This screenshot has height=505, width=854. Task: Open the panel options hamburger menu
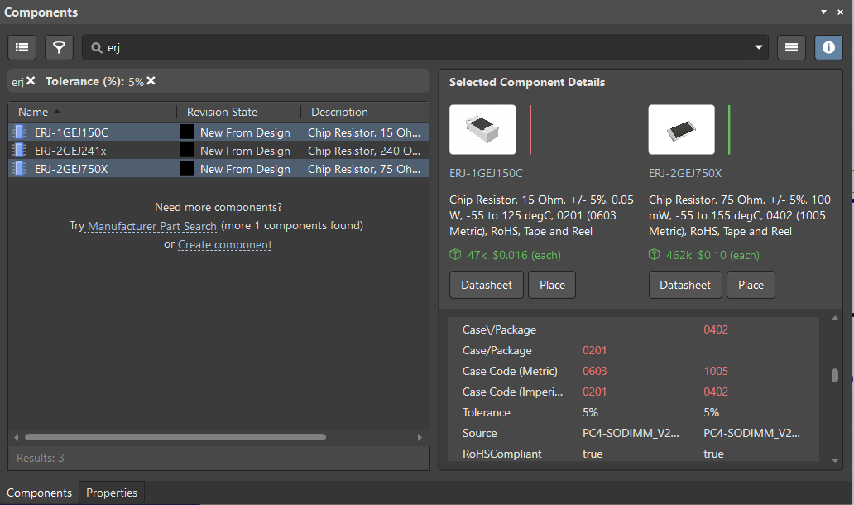pos(791,47)
